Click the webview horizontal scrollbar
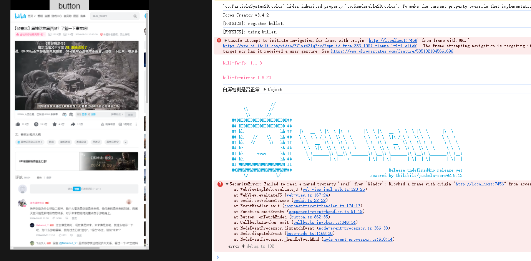Screen dimensions: 531x261 point(56,248)
